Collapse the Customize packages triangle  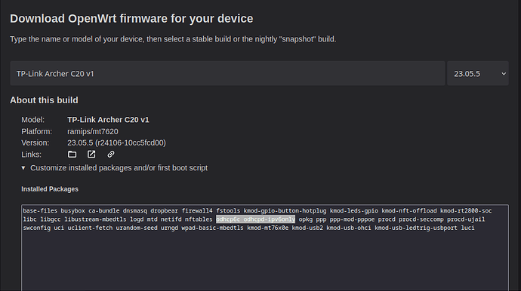click(23, 168)
